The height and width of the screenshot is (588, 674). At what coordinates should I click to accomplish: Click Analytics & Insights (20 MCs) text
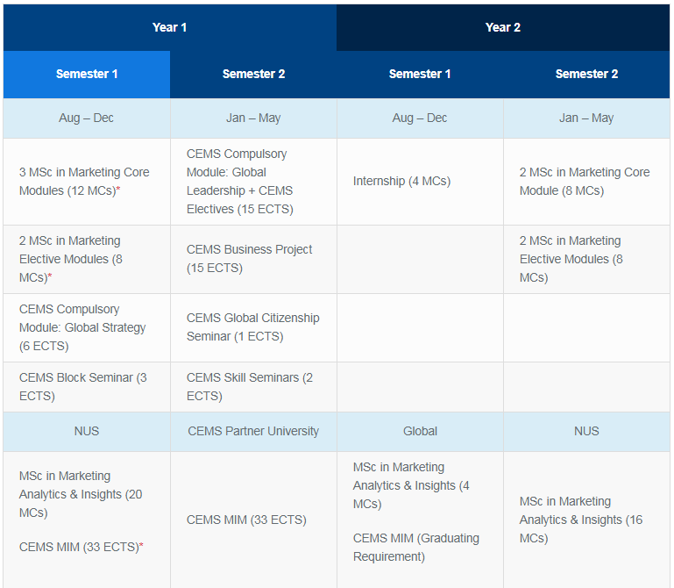click(x=81, y=494)
